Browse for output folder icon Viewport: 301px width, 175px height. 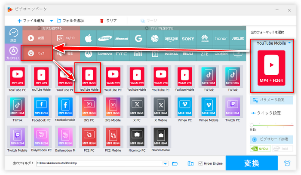(x=175, y=163)
